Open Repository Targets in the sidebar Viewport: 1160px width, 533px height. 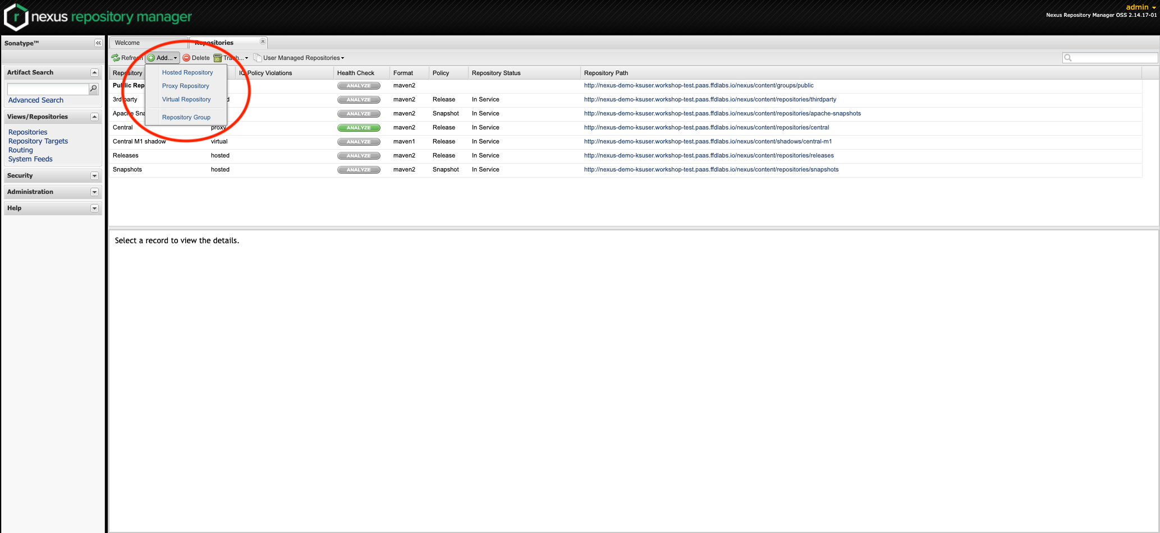pos(38,141)
